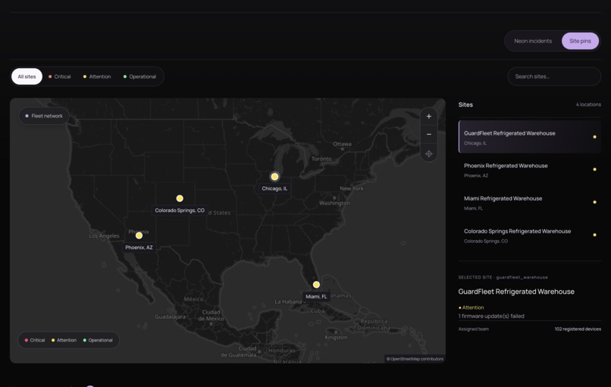Click '1 firmware update(s) failed' message
The image size is (611, 387).
coord(491,316)
